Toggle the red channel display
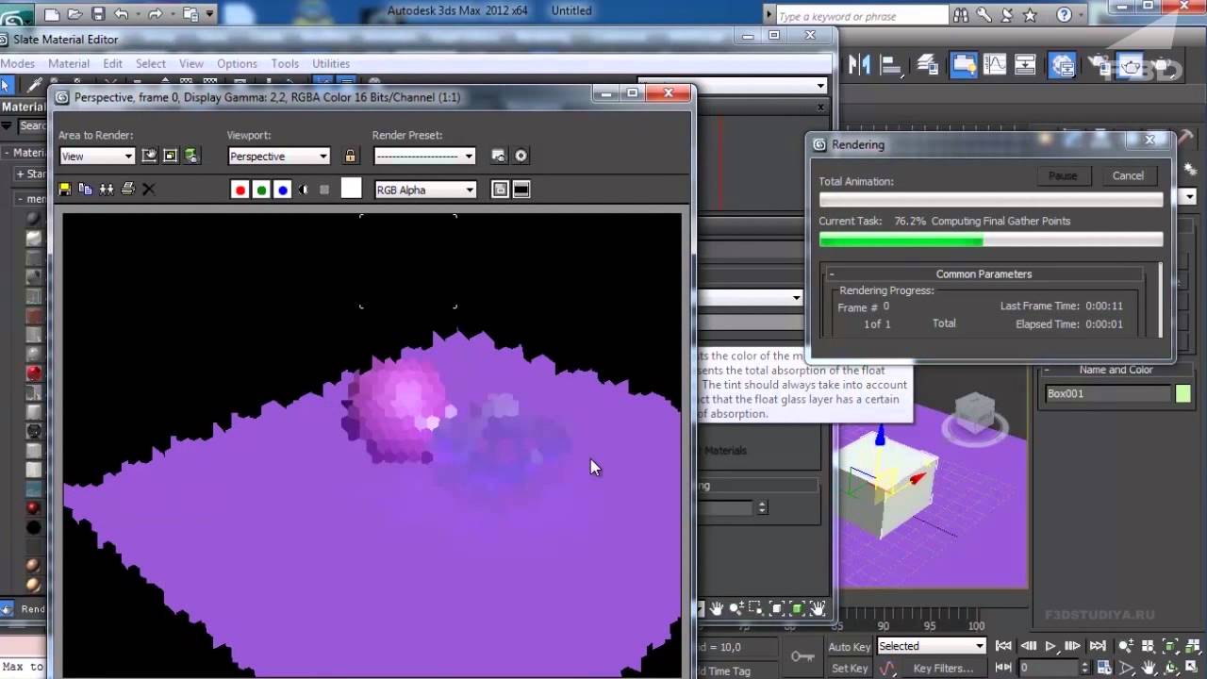 pyautogui.click(x=240, y=190)
